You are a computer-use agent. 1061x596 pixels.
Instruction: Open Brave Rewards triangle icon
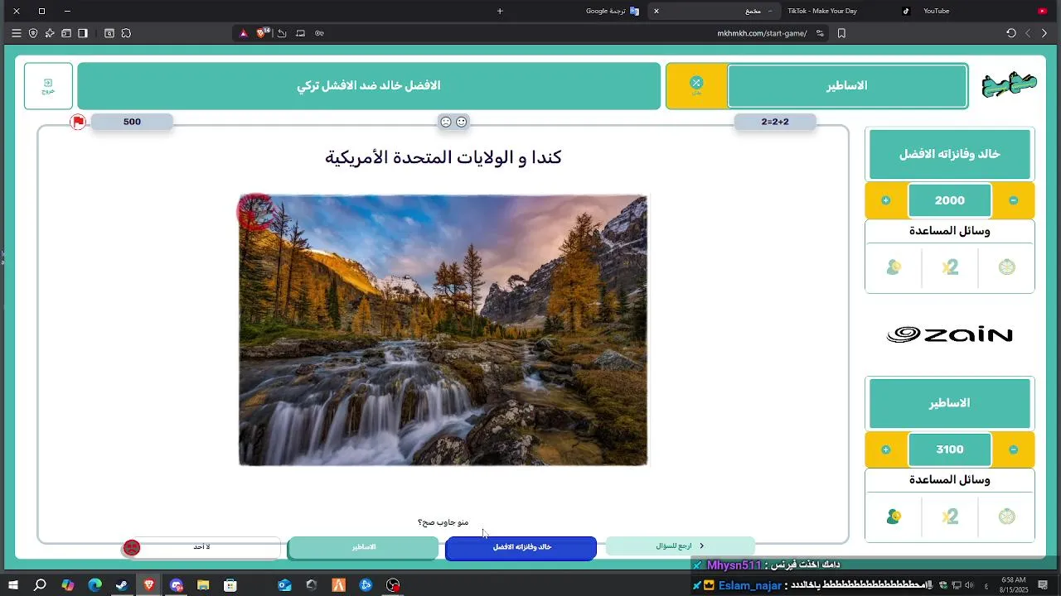243,33
